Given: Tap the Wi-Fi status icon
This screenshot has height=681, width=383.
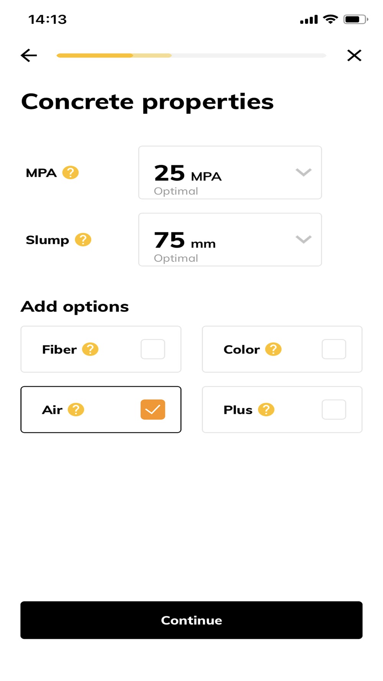Looking at the screenshot, I should pos(331,19).
